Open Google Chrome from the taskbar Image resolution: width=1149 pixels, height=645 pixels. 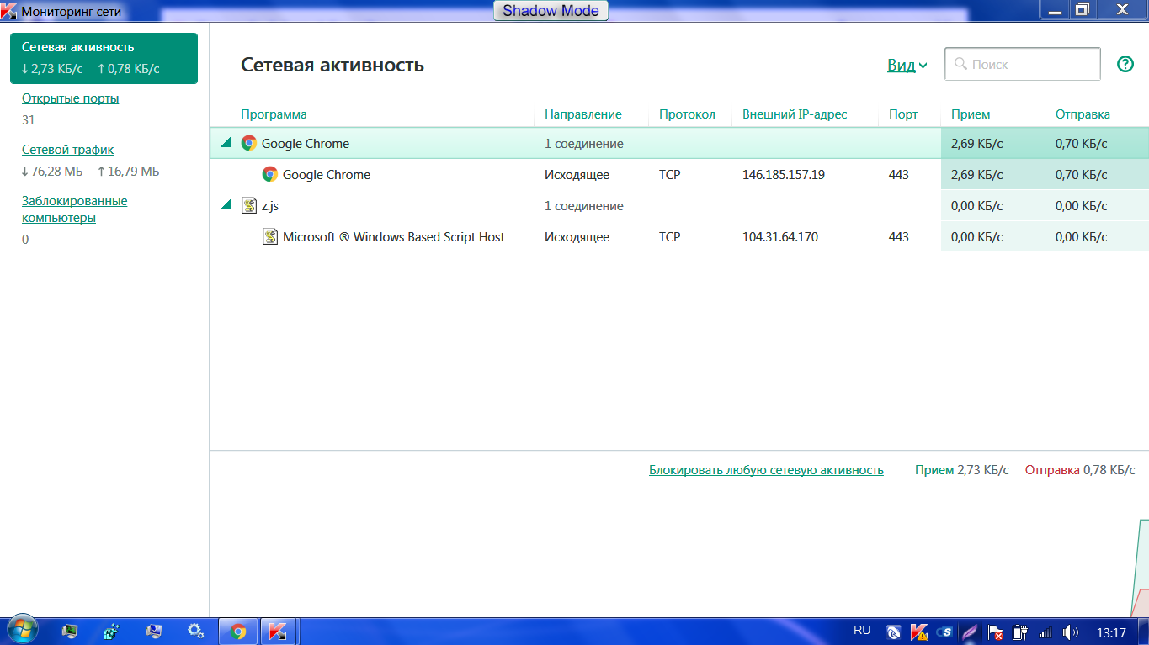[238, 632]
